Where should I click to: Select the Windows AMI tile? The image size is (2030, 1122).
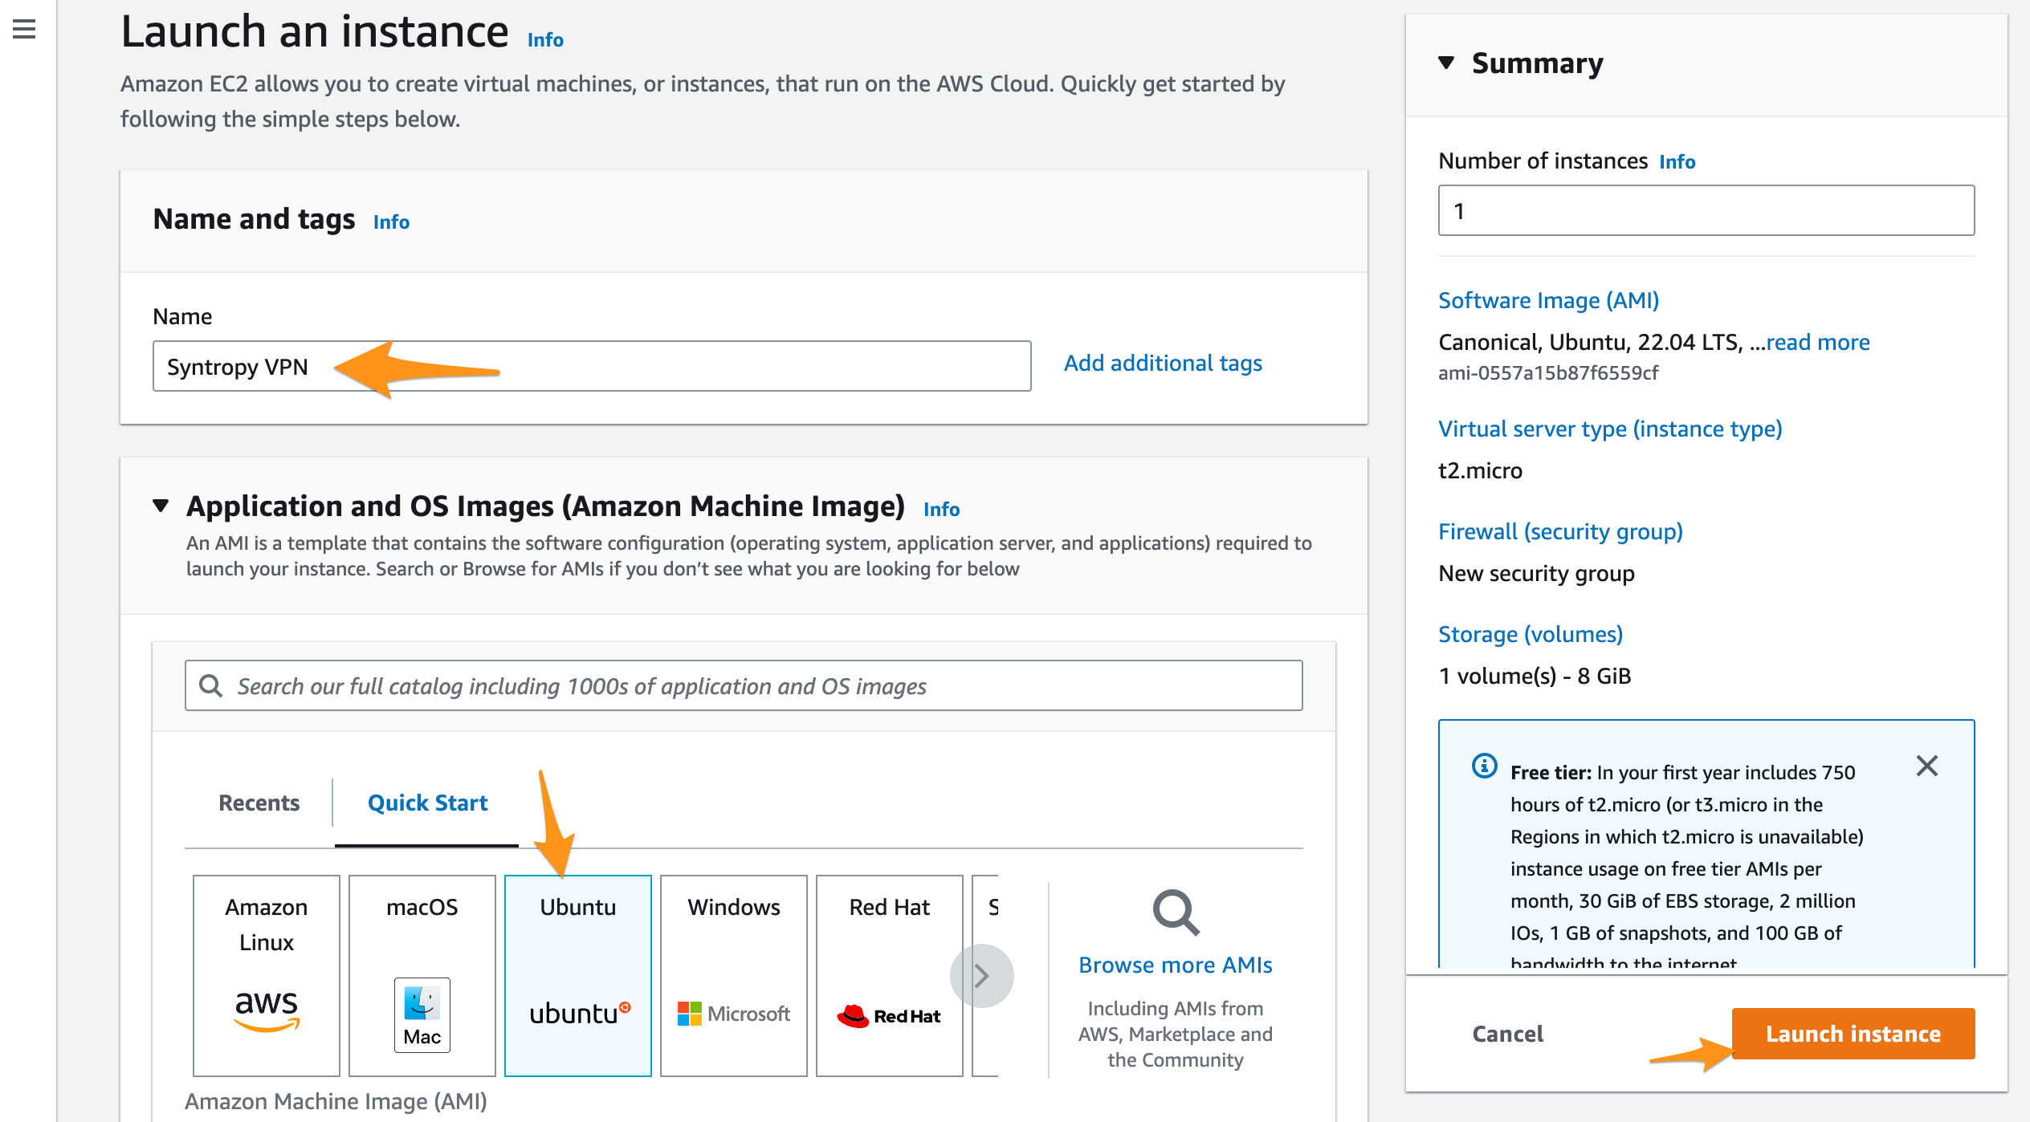733,974
